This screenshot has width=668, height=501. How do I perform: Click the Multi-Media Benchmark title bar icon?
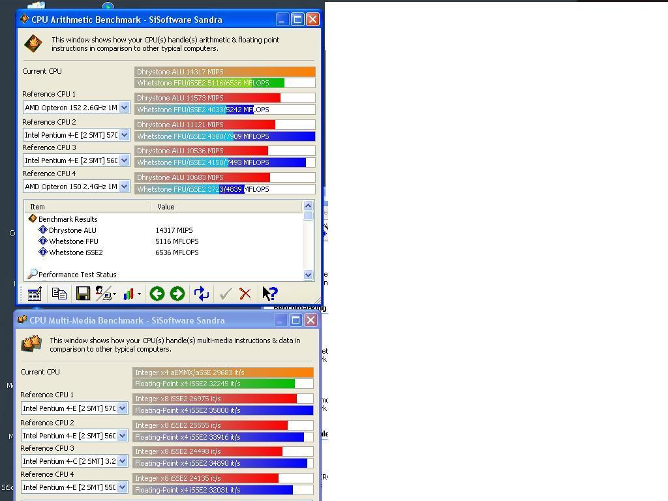coord(22,320)
